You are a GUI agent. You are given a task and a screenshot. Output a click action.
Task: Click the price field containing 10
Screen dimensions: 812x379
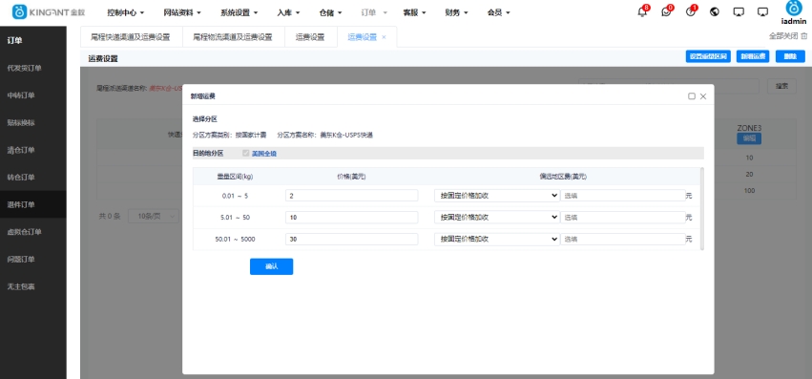pos(352,218)
